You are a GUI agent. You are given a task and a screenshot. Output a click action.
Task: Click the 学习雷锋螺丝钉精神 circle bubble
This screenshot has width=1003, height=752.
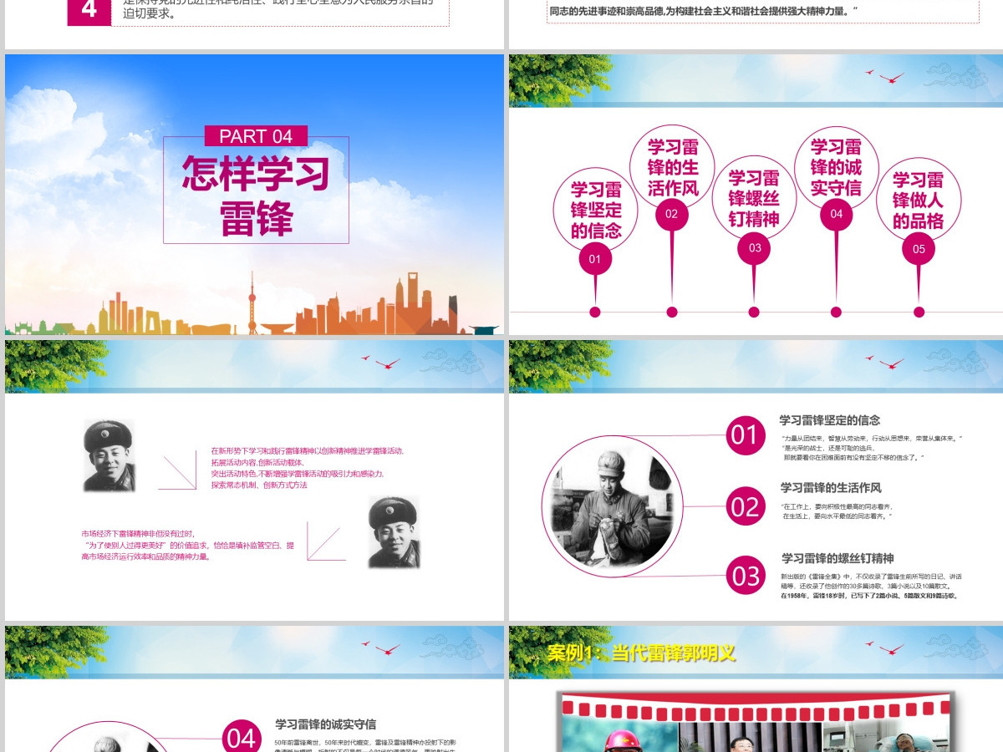[754, 198]
